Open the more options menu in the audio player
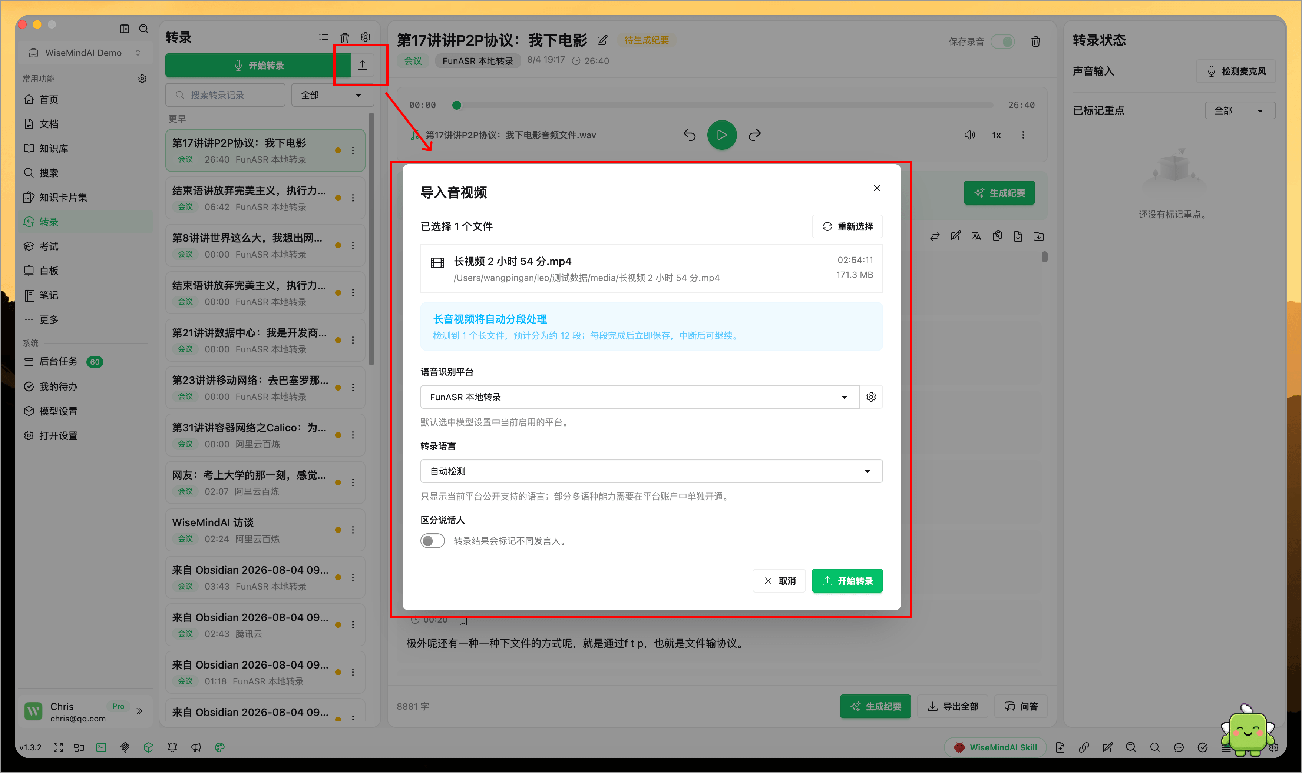This screenshot has height=773, width=1302. click(1023, 135)
